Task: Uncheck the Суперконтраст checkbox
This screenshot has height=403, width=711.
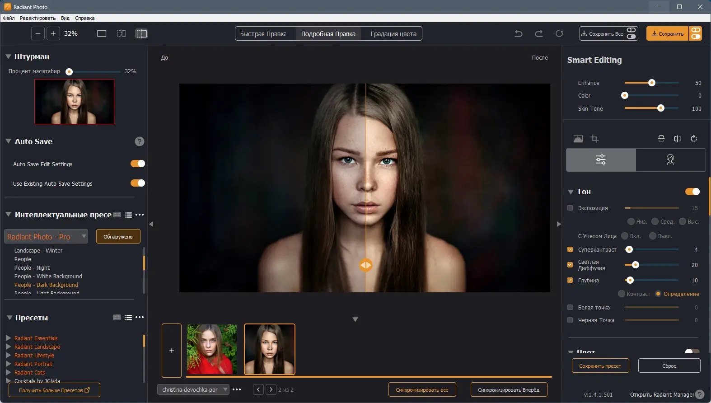Action: pos(570,249)
